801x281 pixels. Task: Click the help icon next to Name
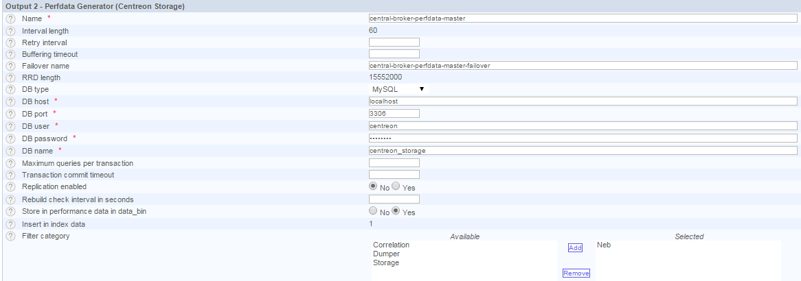10,19
